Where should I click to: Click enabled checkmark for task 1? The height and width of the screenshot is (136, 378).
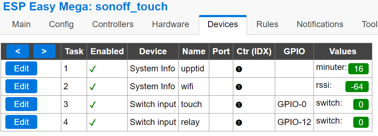coord(92,69)
